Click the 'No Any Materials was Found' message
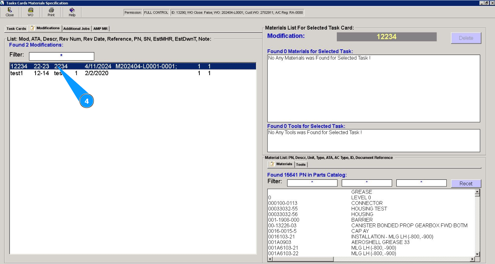The height and width of the screenshot is (264, 495). [319, 58]
